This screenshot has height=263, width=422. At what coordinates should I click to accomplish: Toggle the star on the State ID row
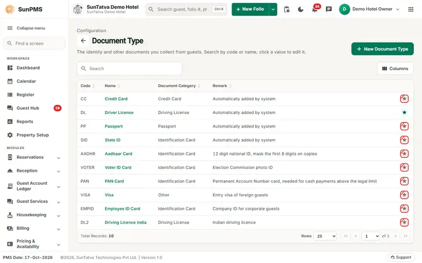coord(404,140)
